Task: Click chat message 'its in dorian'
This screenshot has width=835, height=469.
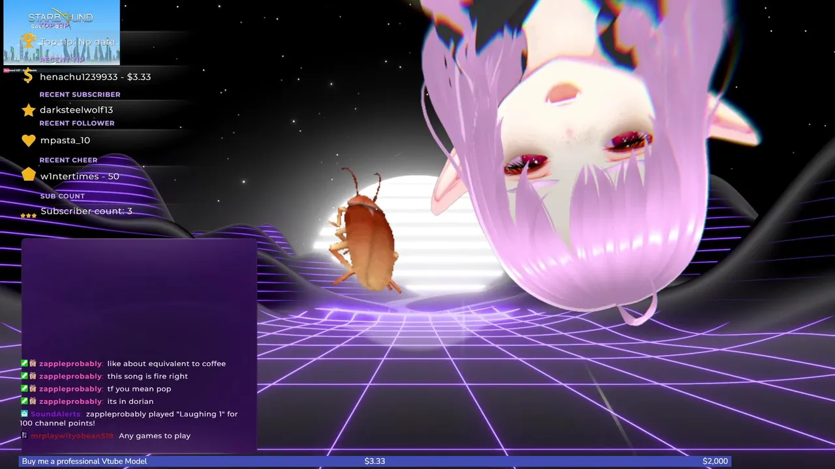Action: (x=130, y=401)
